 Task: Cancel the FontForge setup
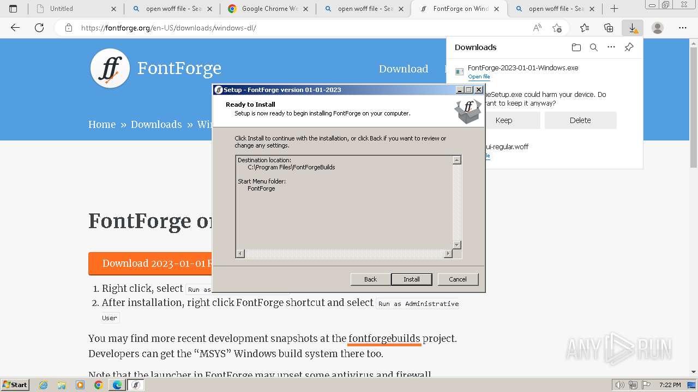(458, 279)
